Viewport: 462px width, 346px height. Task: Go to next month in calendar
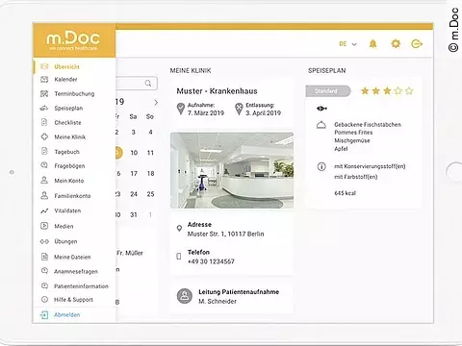coord(156,102)
